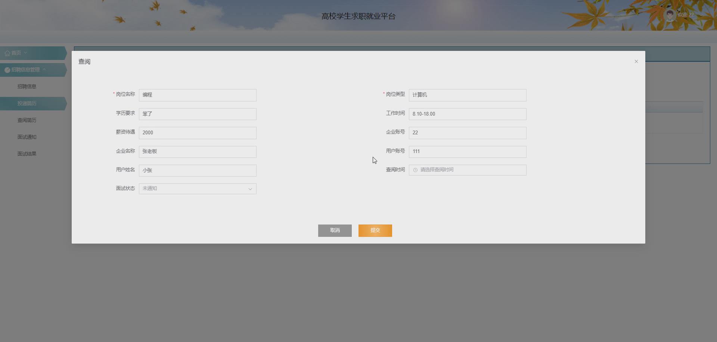Open the 面试状态 dropdown showing 未通知
This screenshot has width=717, height=342.
[197, 189]
